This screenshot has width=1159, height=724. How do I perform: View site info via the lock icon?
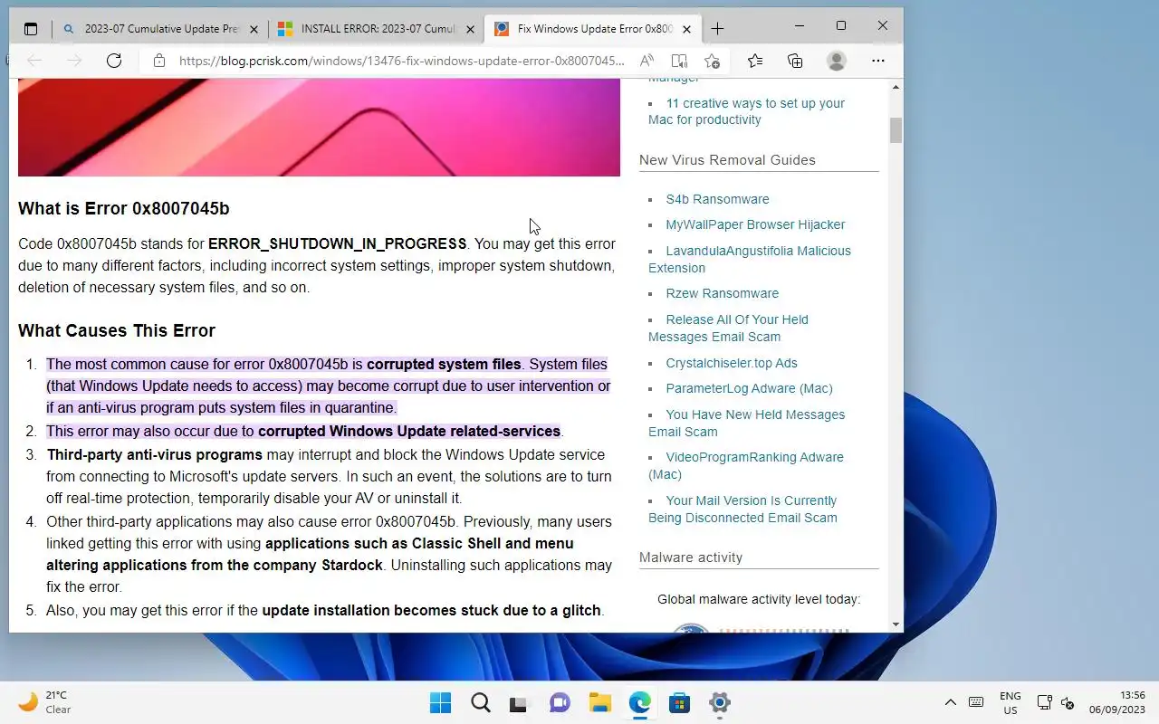pos(159,61)
